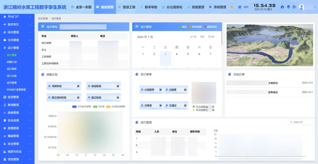Viewport: 318px width, 164px height.
Task: Click the calendar icon in date picker
Action: coord(291,122)
